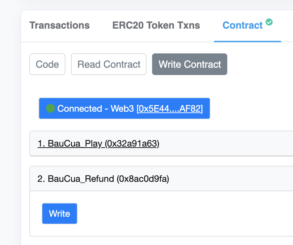
Task: Show the contract Code view
Action: 47,64
